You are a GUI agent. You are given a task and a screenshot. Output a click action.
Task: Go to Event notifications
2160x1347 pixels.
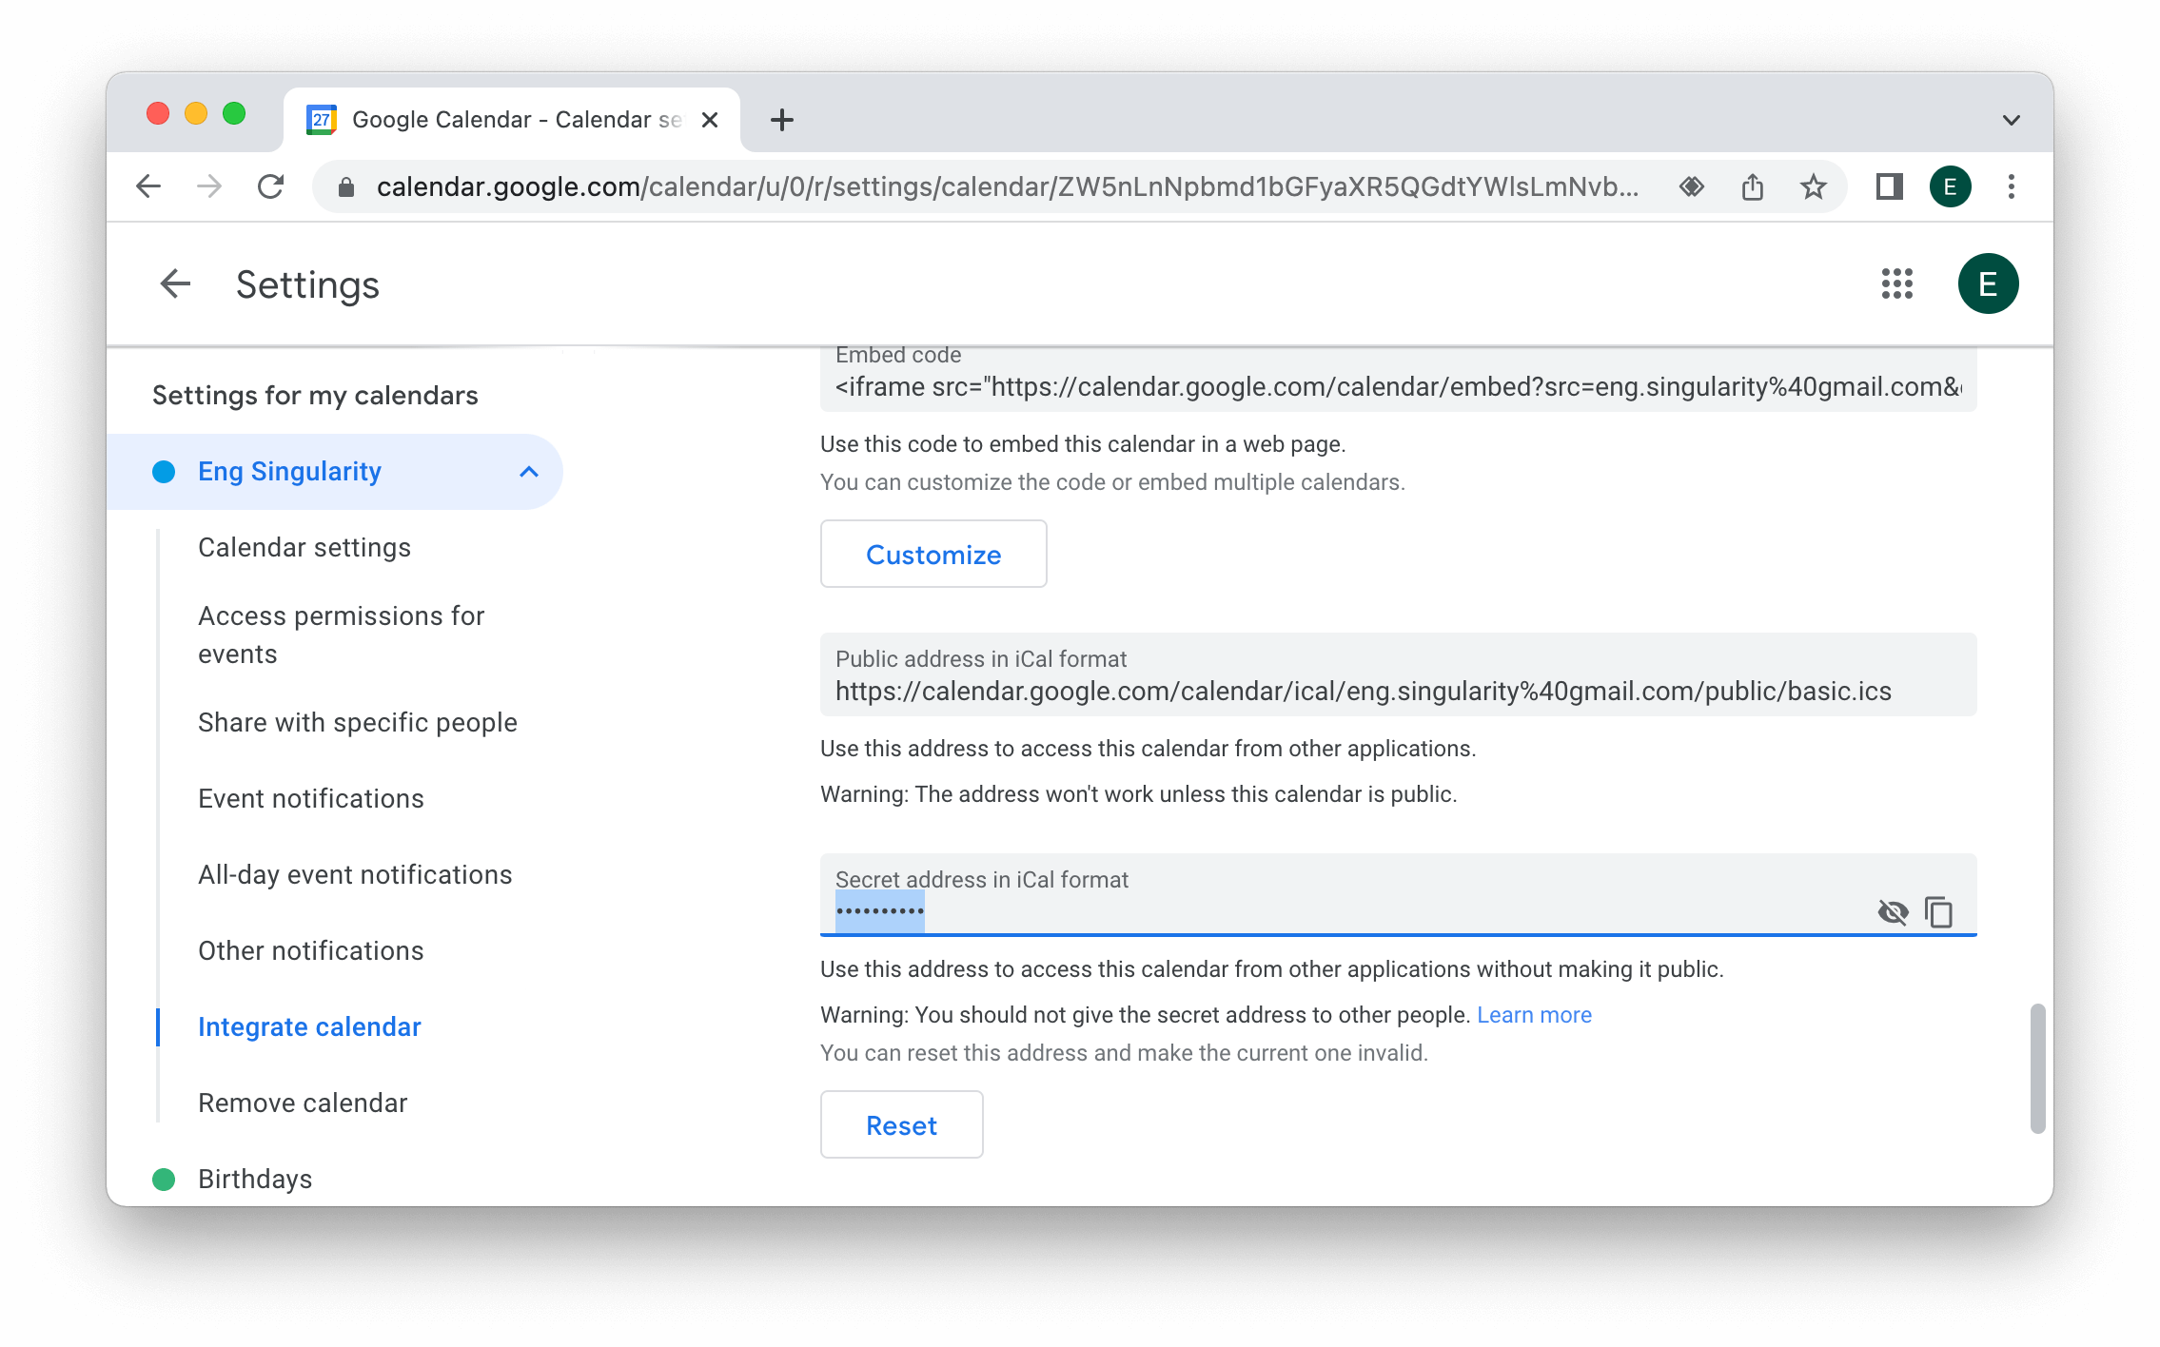click(x=311, y=799)
